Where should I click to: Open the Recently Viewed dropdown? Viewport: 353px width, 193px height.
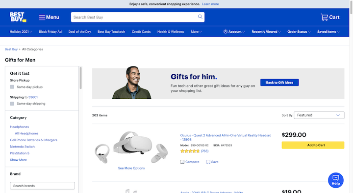click(266, 32)
